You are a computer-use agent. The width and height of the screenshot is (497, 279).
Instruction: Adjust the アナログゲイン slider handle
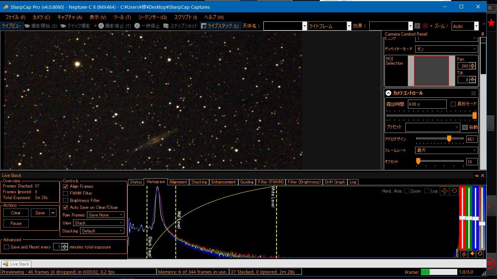point(449,139)
